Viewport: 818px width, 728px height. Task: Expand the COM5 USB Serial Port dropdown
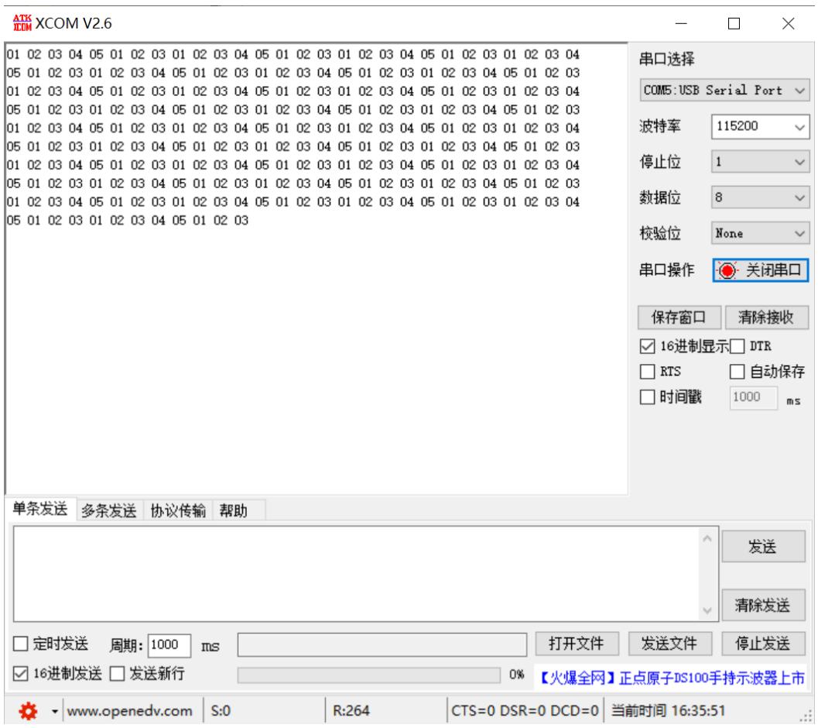pyautogui.click(x=724, y=91)
